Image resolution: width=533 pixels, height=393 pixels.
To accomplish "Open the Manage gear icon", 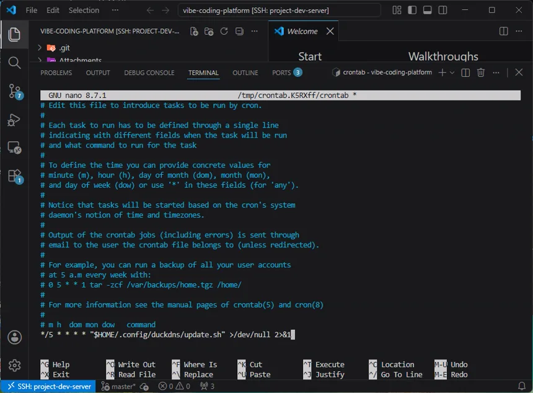I will pos(14,366).
